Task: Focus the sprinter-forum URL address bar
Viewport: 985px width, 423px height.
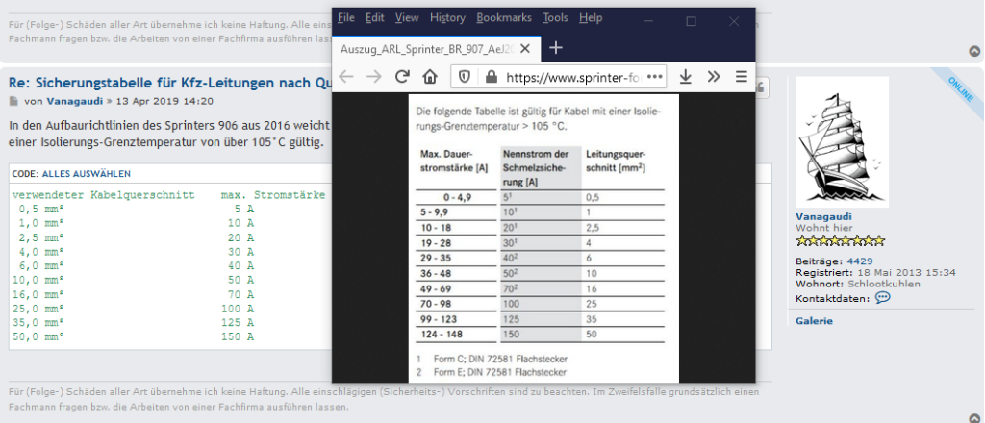Action: (x=572, y=76)
